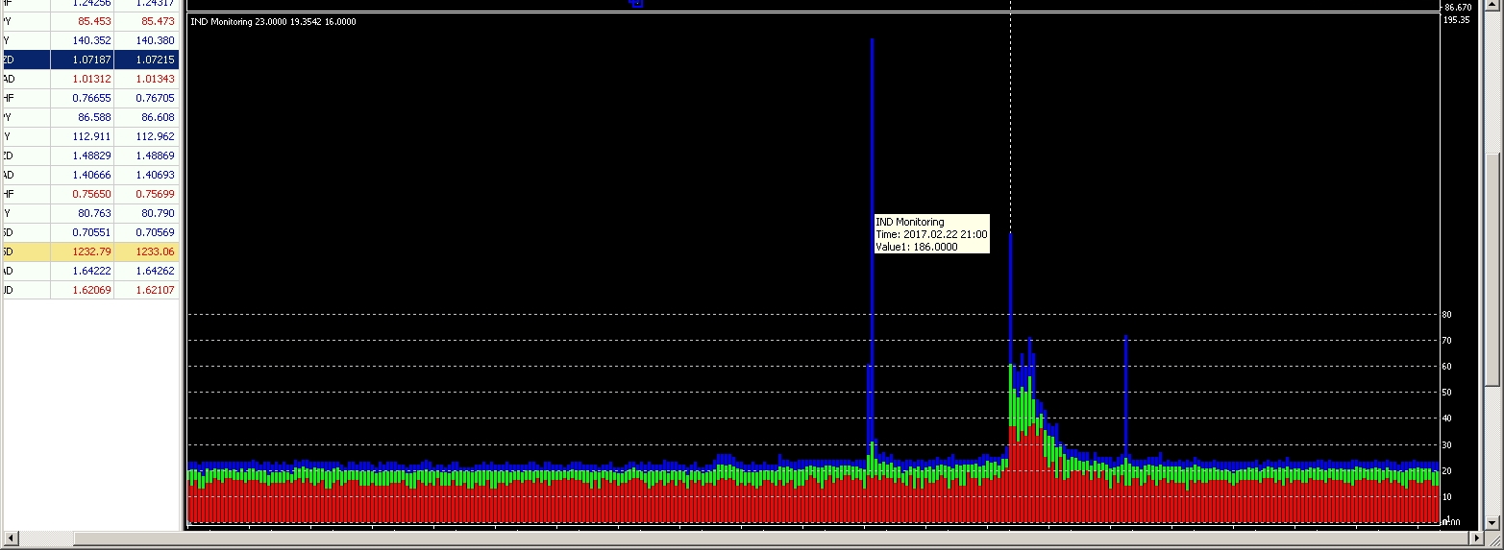Select the 0.70551 bid cell
This screenshot has width=1504, height=550.
pos(82,232)
